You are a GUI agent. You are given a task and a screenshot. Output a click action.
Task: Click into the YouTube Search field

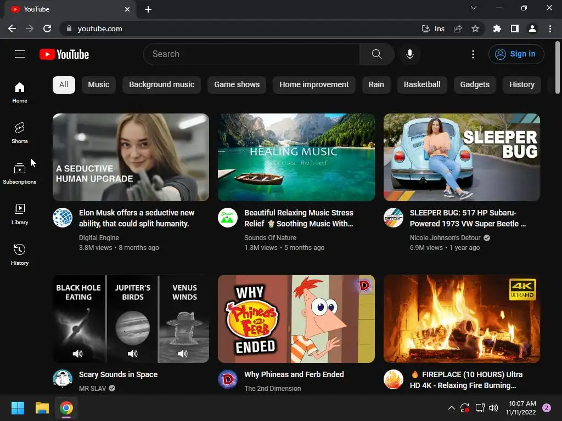(x=251, y=54)
